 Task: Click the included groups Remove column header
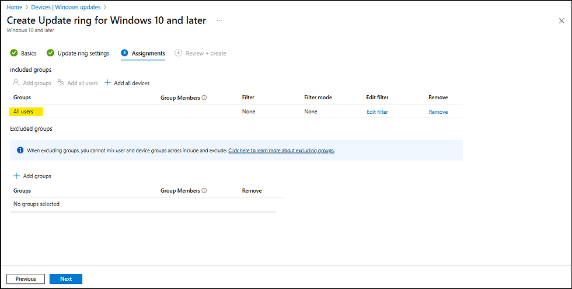(x=438, y=98)
